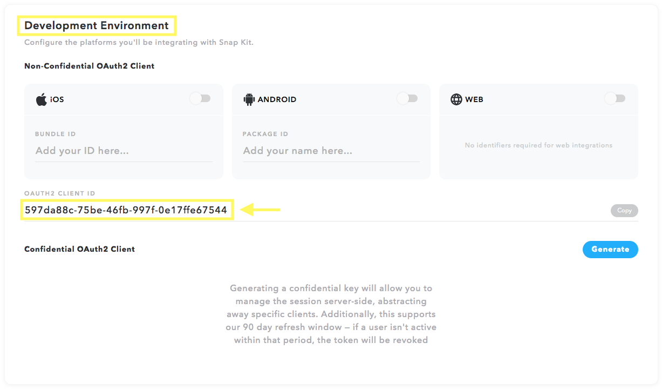662x390 pixels.
Task: Click the Package ID name field
Action: (331, 151)
